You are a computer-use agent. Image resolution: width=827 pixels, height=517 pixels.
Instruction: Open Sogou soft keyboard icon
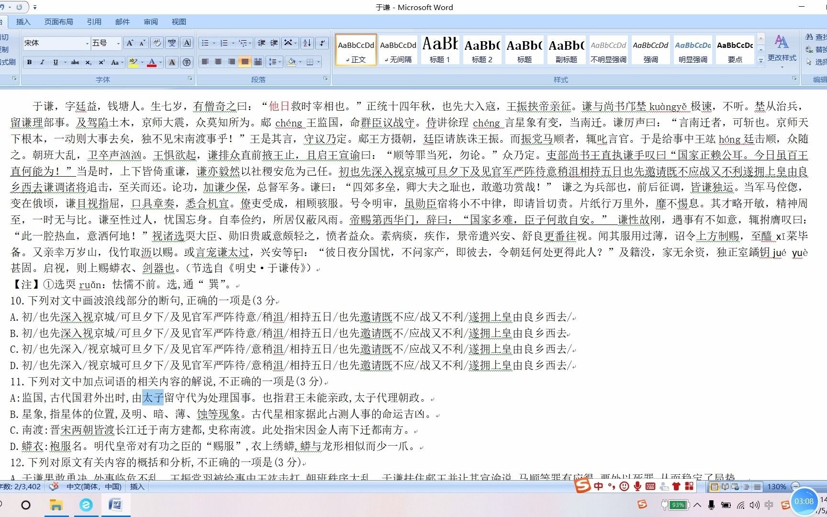650,486
